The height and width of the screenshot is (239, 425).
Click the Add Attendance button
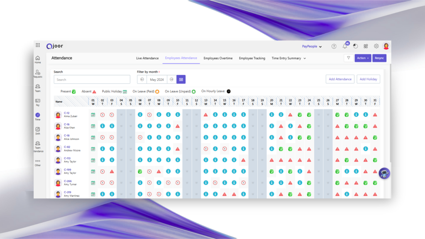pos(340,79)
